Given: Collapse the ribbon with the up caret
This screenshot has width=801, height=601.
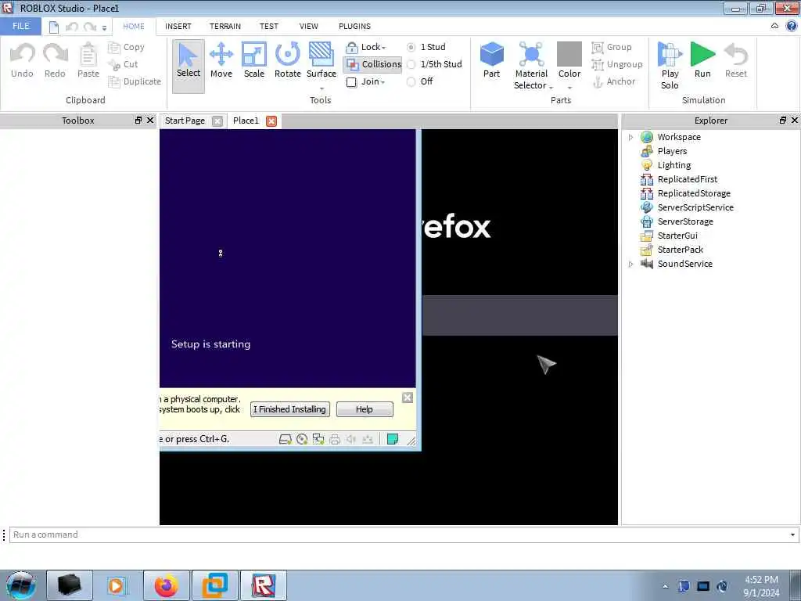Looking at the screenshot, I should (x=774, y=26).
